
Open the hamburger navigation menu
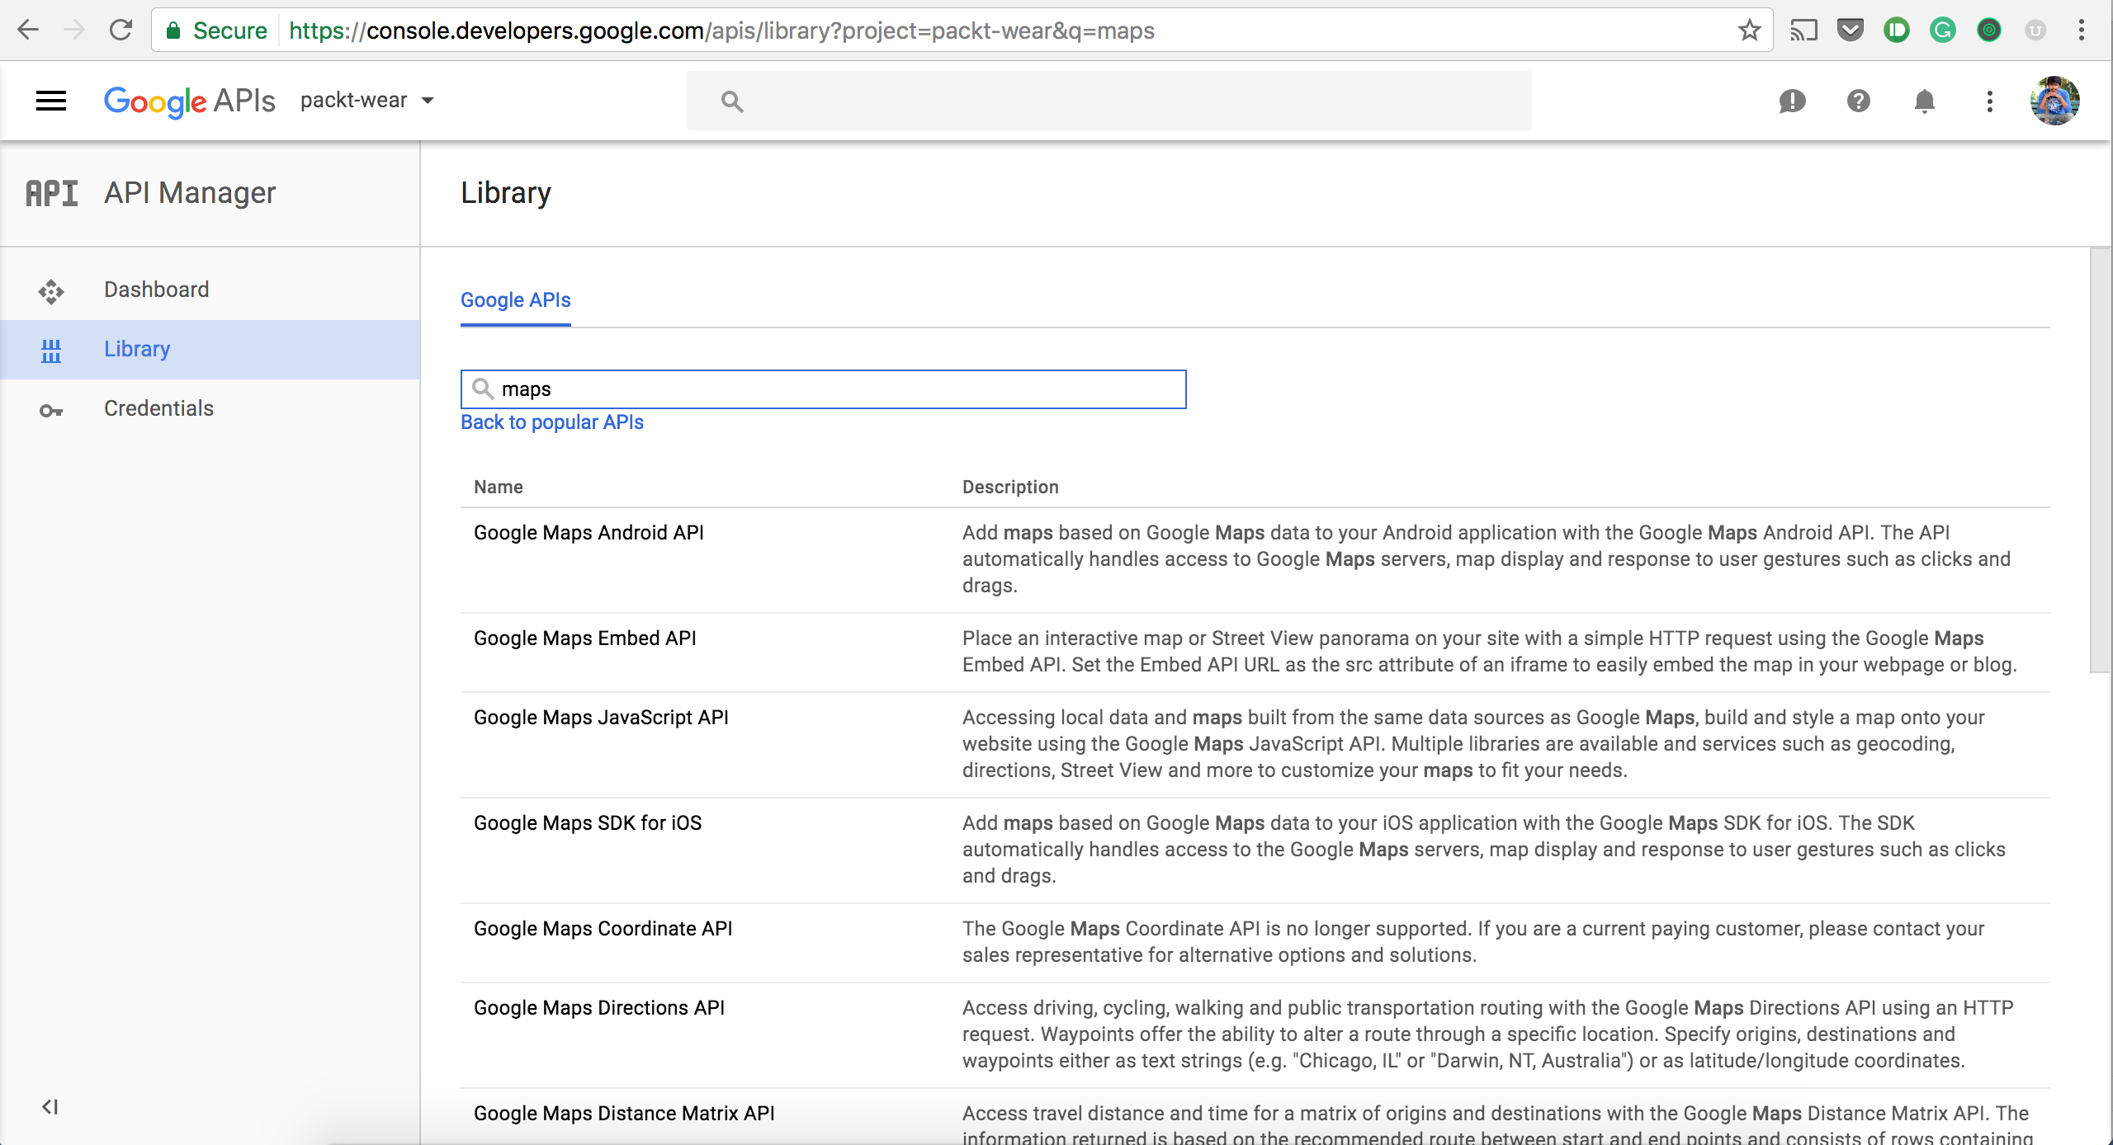pos(51,101)
